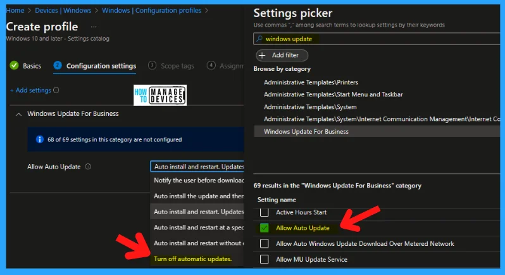Click the Add filter button
505x275 pixels.
pos(282,55)
